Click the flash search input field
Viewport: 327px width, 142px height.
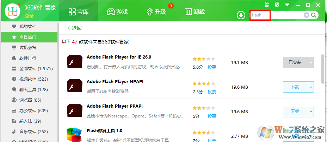click(x=277, y=15)
